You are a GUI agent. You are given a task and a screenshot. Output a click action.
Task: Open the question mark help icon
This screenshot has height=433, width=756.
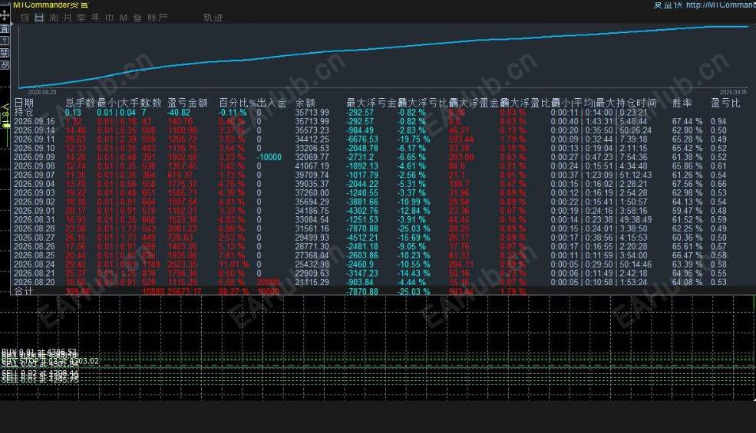[5, 41]
